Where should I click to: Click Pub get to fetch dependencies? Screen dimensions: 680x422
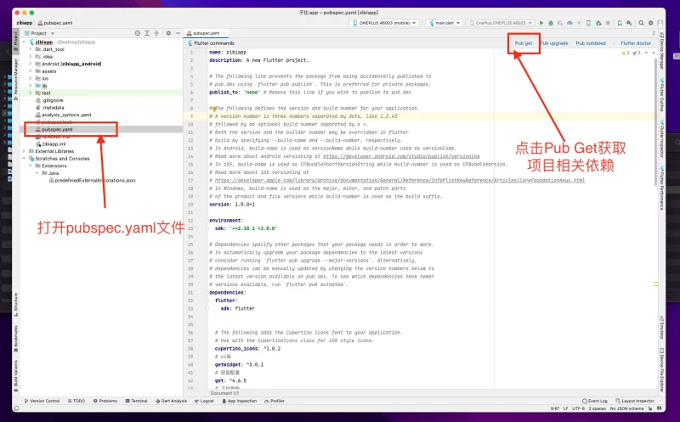point(524,43)
